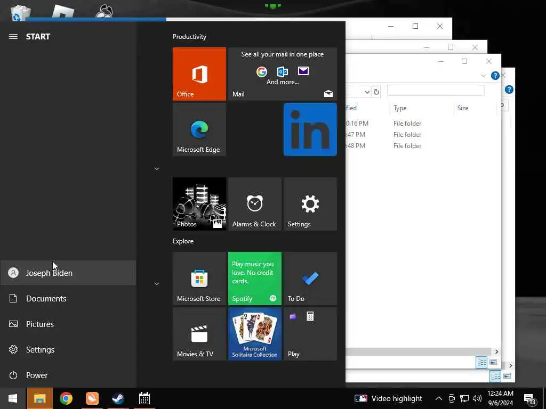Toggle details view in rear Explorer window
The height and width of the screenshot is (409, 546).
coord(495,376)
